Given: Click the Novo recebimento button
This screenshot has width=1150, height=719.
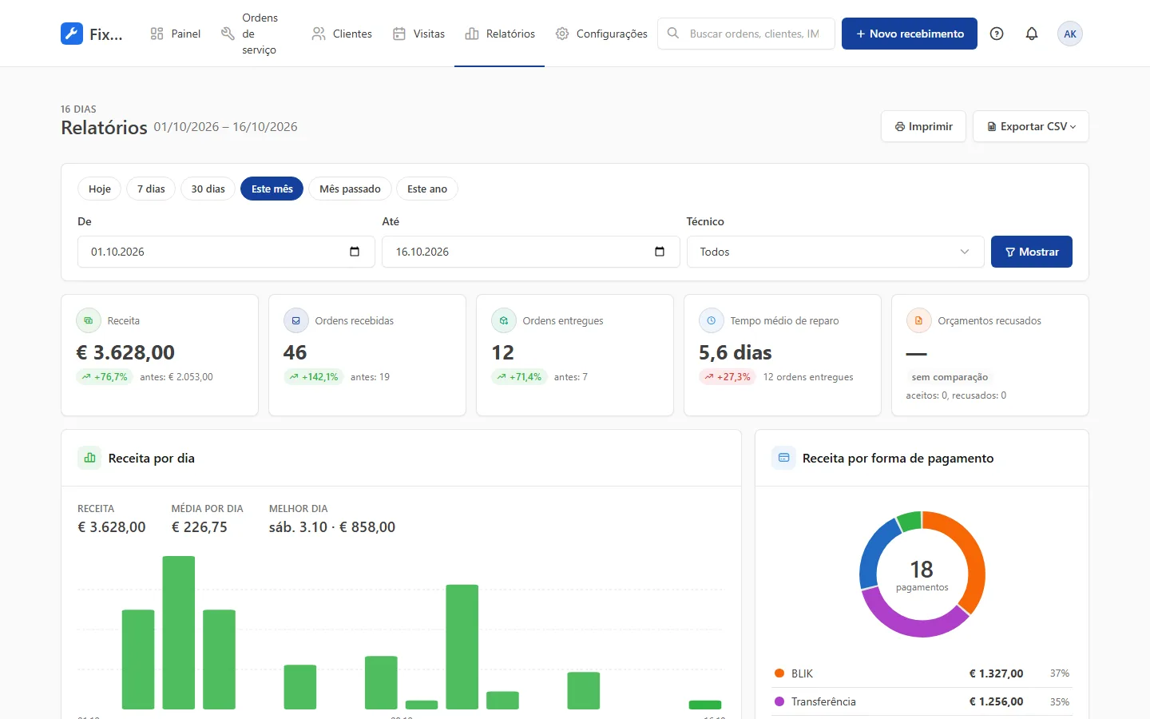Looking at the screenshot, I should click(x=910, y=34).
